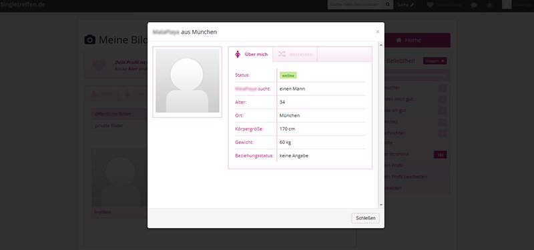Click the heart icon in the profile notice
The width and height of the screenshot is (534, 250).
(99, 65)
